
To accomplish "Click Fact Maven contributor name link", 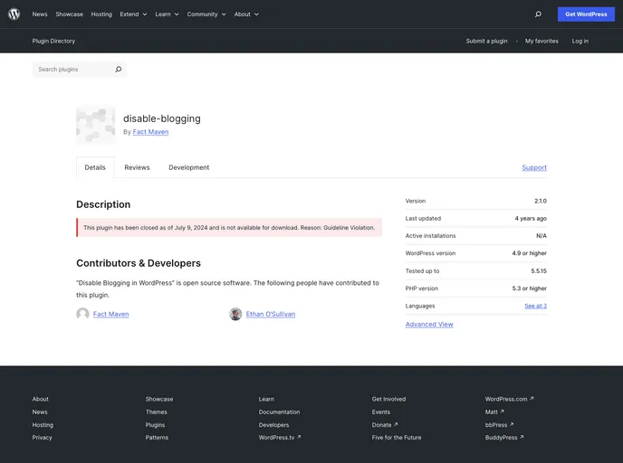I will click(x=110, y=314).
